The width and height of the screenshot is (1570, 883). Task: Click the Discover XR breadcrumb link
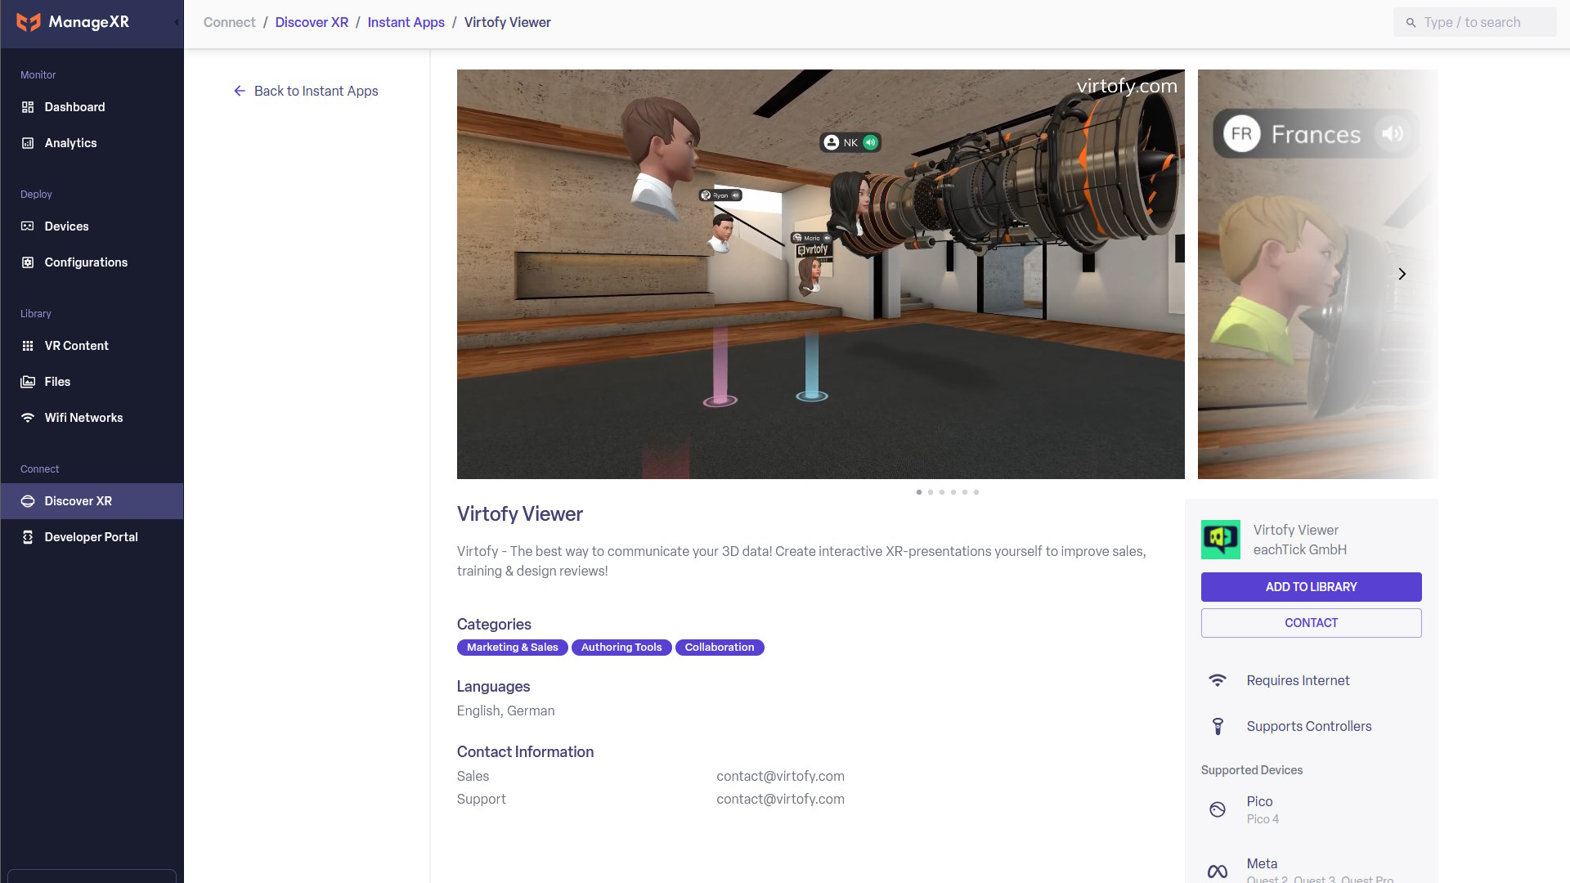312,22
